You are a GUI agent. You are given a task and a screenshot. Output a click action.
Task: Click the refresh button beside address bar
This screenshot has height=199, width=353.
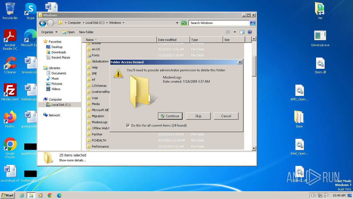click(184, 23)
